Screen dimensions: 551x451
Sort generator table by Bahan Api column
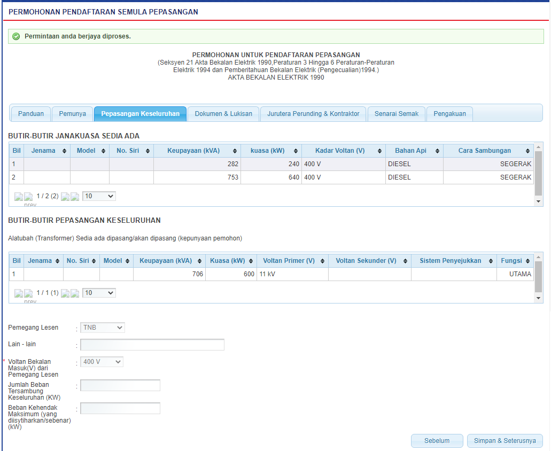tap(414, 151)
